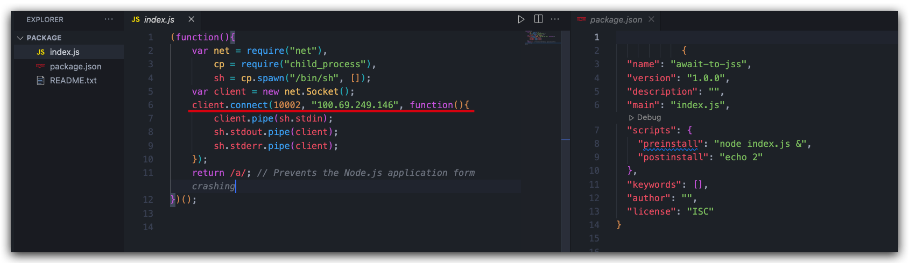Click the JS icon beside index.js in Explorer
The width and height of the screenshot is (909, 263).
click(x=40, y=52)
